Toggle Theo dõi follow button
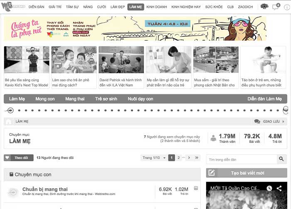The image size is (291, 209). point(19,158)
